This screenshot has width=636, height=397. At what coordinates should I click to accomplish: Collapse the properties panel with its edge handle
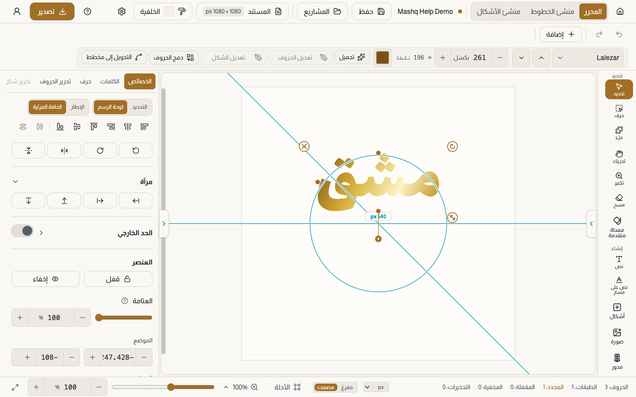click(164, 224)
